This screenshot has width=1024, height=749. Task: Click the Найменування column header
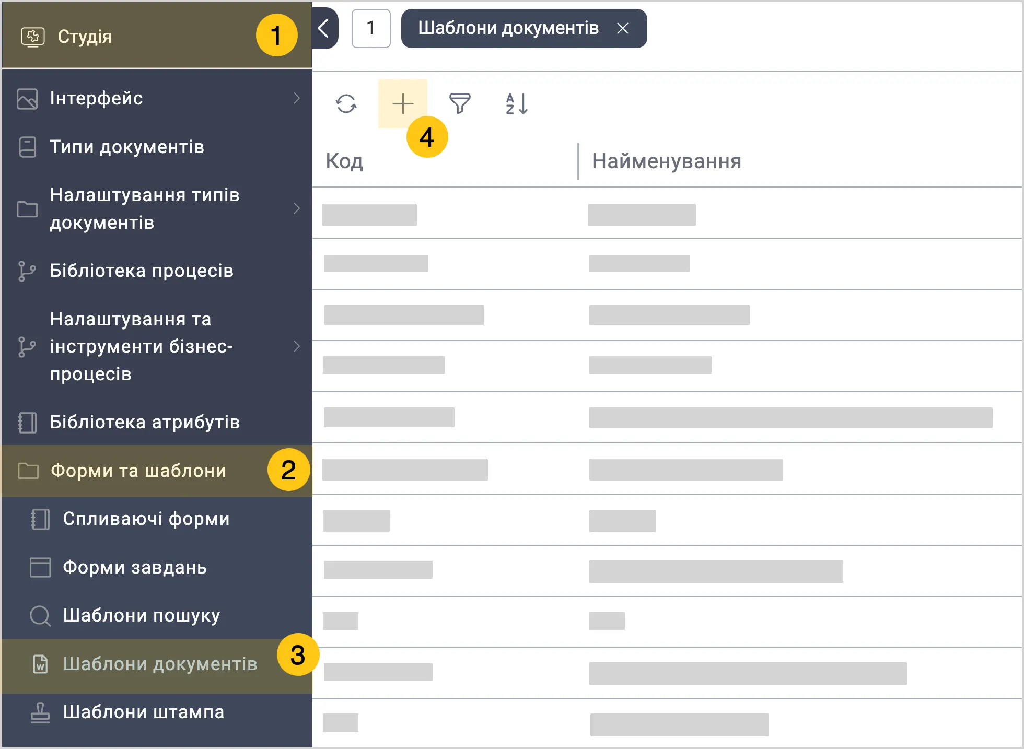pos(667,161)
